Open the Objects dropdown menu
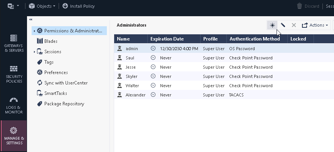Image resolution: width=334 pixels, height=152 pixels. [x=42, y=6]
